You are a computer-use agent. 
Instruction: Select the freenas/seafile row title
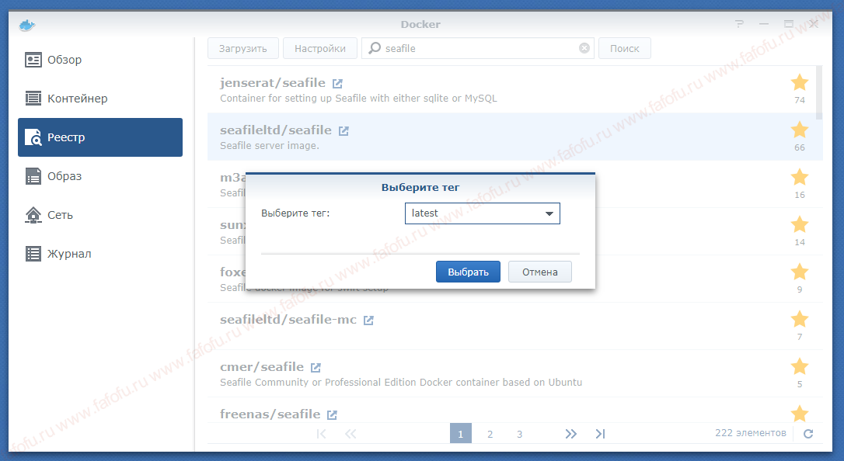pyautogui.click(x=270, y=414)
